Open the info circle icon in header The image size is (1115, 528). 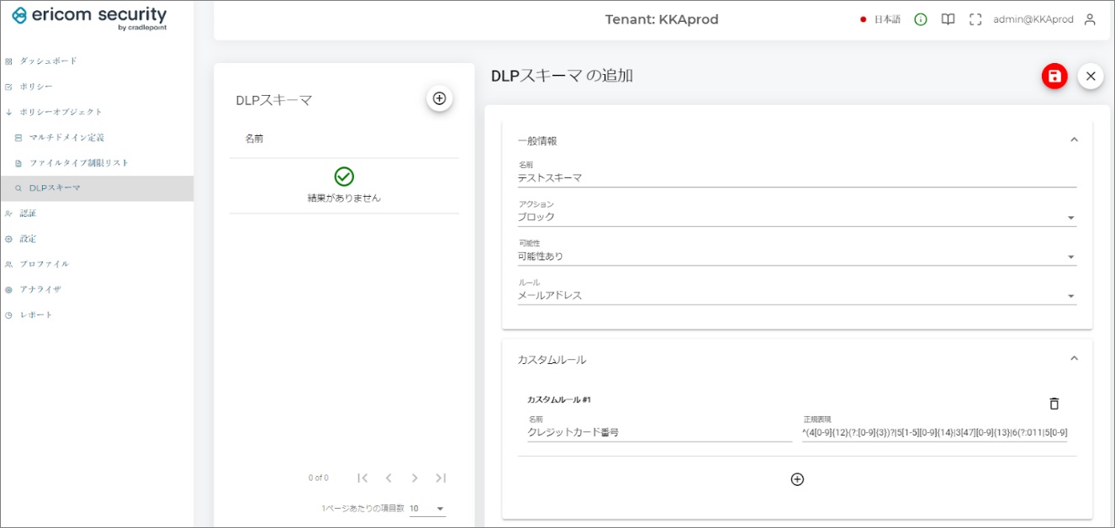click(921, 19)
